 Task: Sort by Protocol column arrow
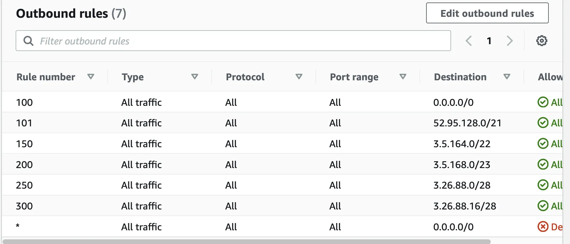(x=299, y=77)
